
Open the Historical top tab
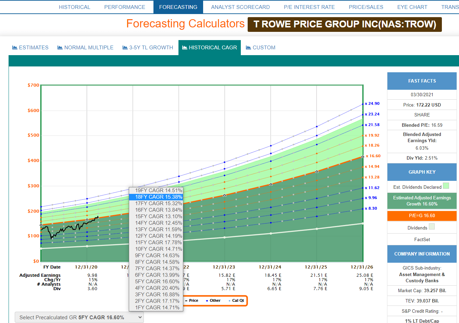74,7
